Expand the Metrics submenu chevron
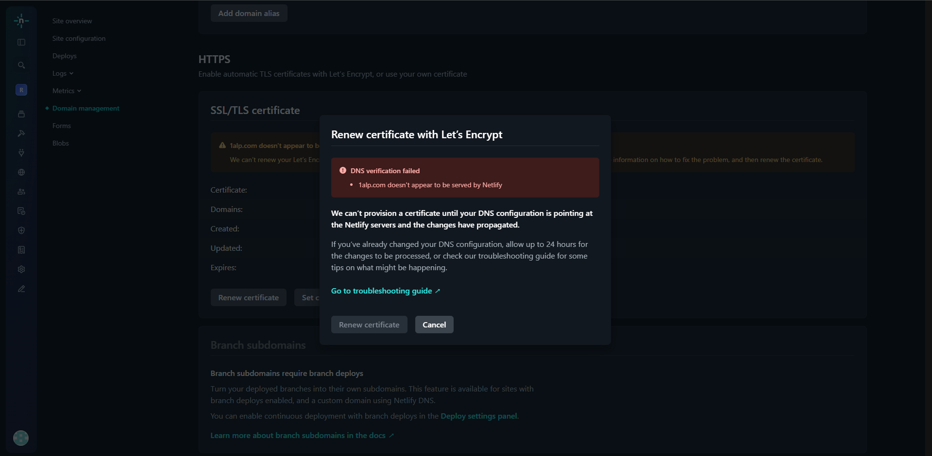The image size is (932, 456). 79,91
